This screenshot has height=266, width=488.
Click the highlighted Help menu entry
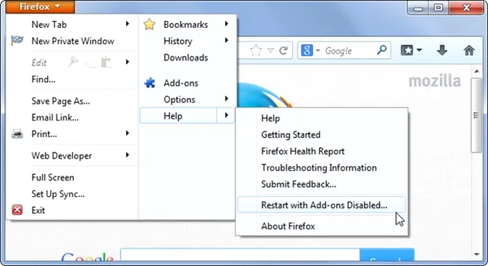click(187, 116)
